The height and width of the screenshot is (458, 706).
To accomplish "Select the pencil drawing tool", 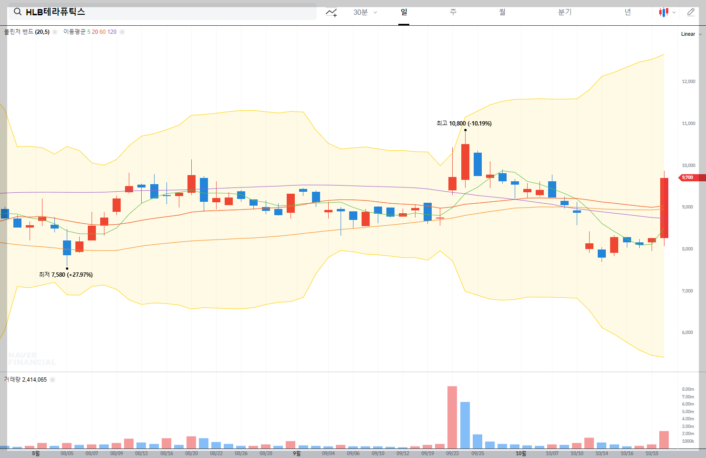I will coord(691,12).
